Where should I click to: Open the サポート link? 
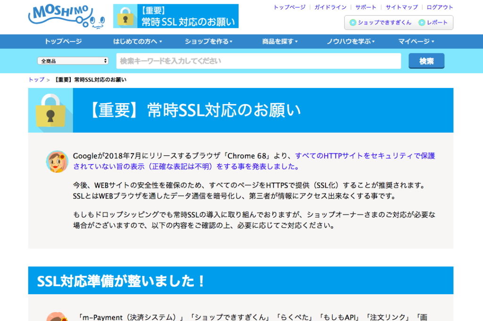(366, 7)
